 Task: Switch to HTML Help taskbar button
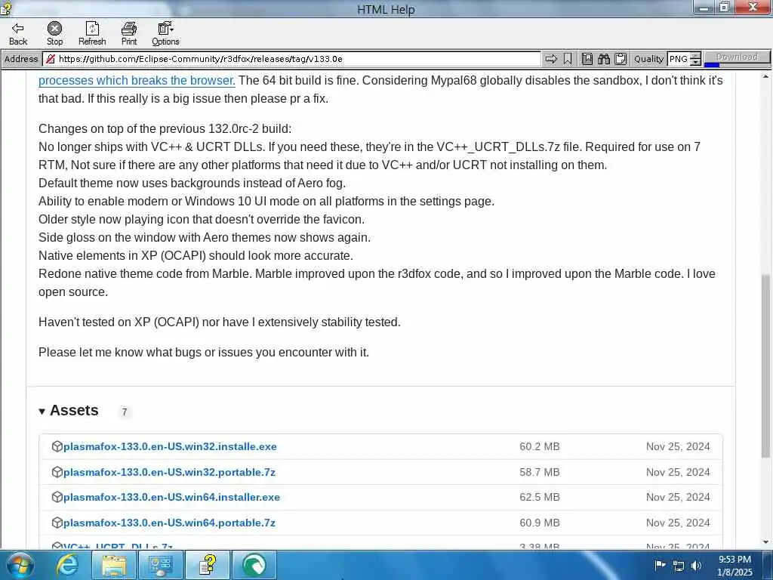pos(207,565)
